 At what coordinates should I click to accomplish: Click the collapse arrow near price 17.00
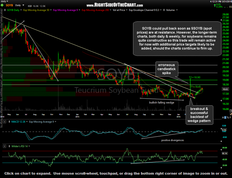221,101
